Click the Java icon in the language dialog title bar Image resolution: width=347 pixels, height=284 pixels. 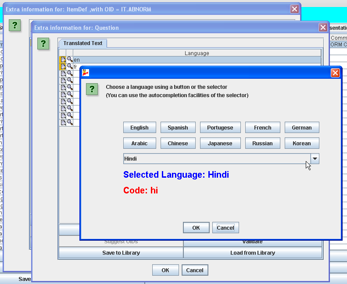(x=86, y=73)
